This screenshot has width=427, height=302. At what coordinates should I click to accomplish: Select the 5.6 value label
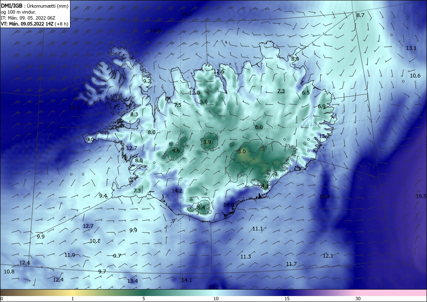[x=204, y=102]
